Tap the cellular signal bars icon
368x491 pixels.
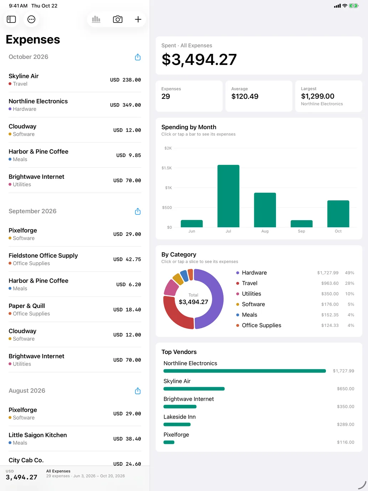point(337,6)
